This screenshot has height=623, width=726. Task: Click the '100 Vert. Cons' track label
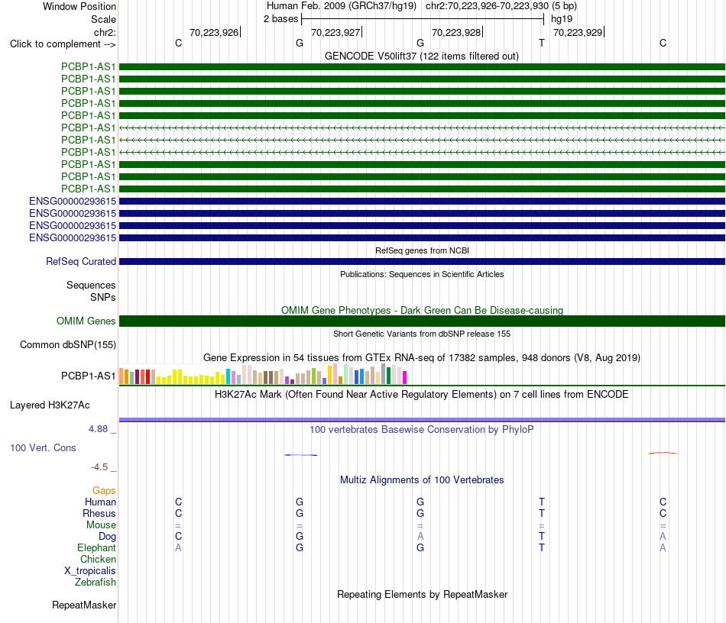(43, 447)
